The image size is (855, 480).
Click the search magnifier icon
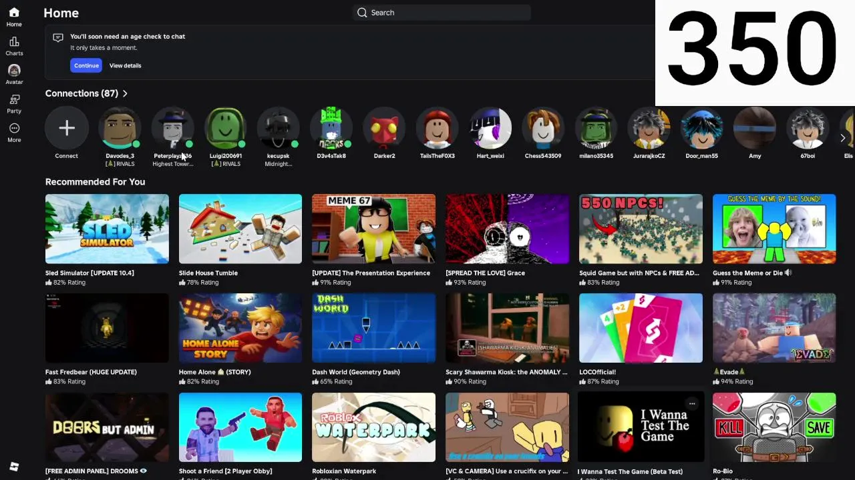coord(362,13)
